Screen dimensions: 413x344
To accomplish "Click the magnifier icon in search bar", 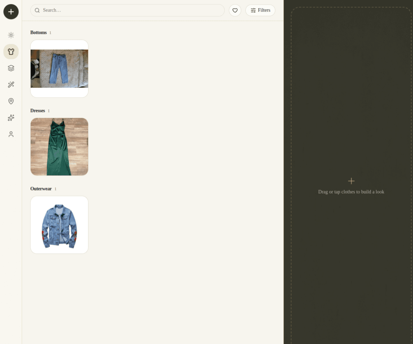I will 37,10.
